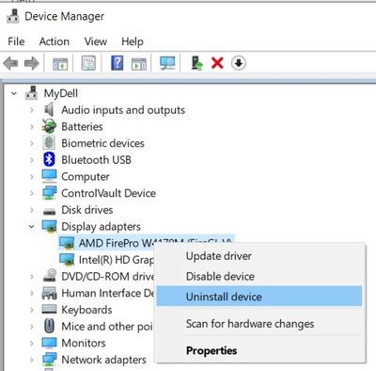
Task: Click the Audio inputs and outputs speaker icon
Action: coord(49,110)
